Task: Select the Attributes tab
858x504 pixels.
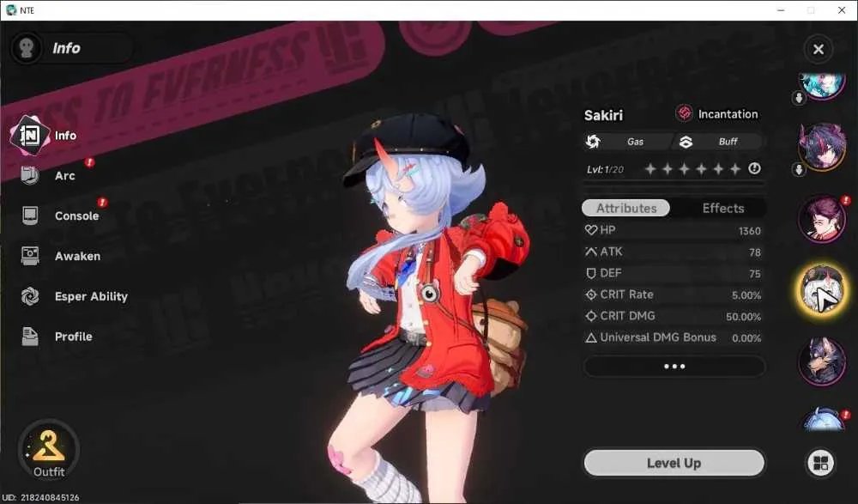Action: click(626, 208)
